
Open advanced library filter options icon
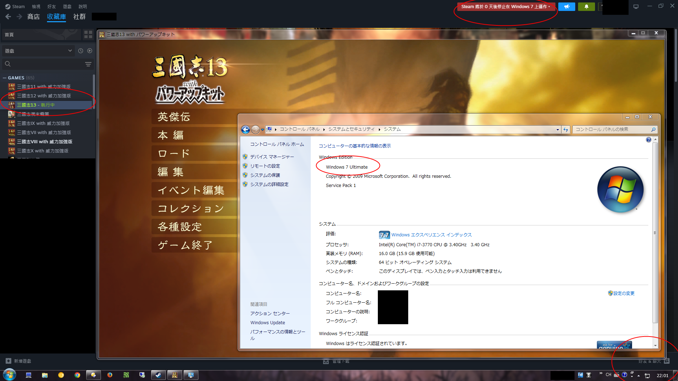pos(88,64)
